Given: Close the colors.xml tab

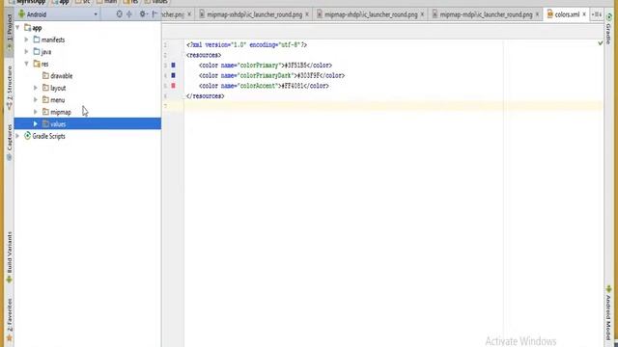Looking at the screenshot, I should pyautogui.click(x=584, y=14).
